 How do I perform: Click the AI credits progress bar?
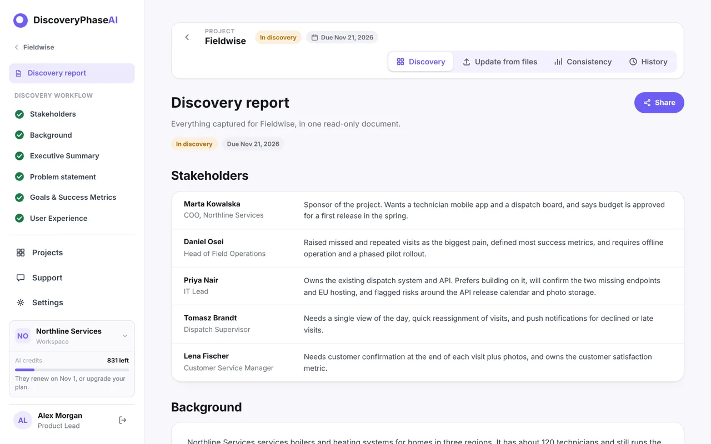72,370
